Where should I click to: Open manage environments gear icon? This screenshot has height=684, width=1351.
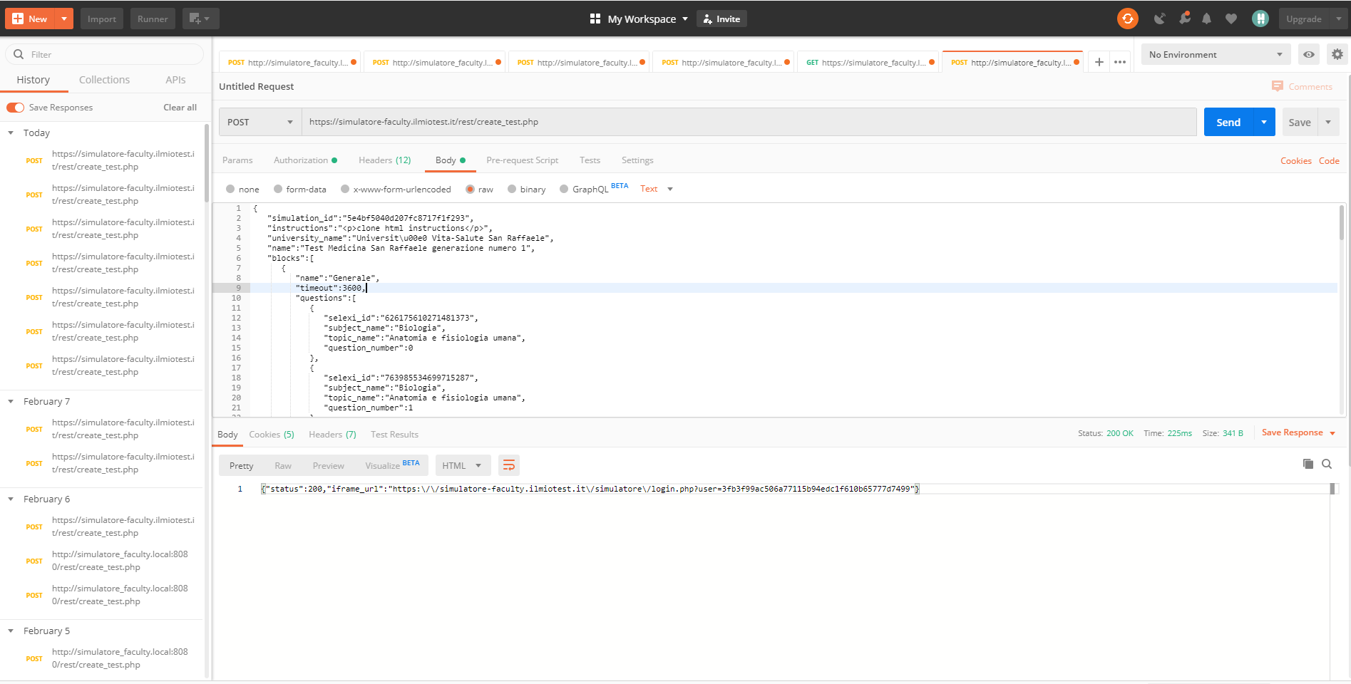pos(1337,54)
